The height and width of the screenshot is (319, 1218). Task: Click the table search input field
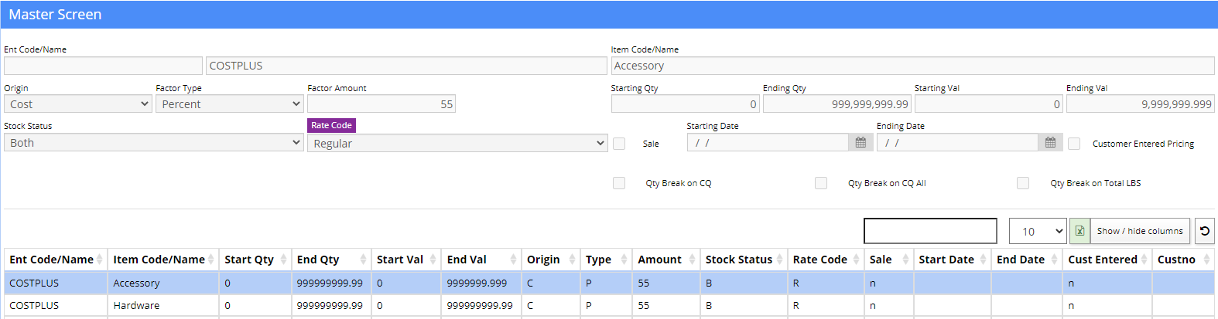[930, 231]
